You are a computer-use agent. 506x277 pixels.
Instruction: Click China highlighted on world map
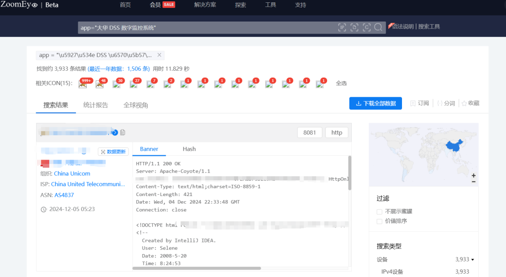click(454, 146)
